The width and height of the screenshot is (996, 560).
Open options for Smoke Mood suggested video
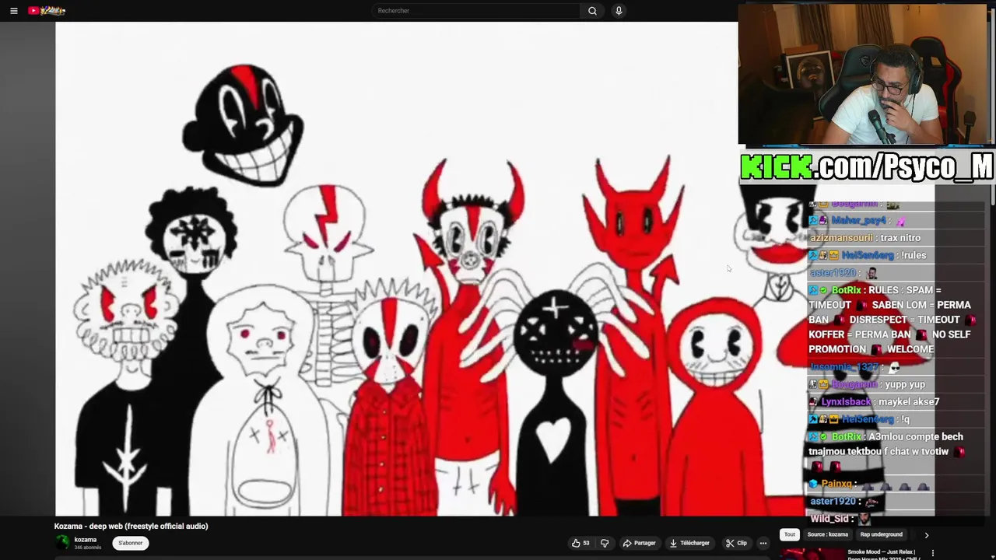[933, 553]
